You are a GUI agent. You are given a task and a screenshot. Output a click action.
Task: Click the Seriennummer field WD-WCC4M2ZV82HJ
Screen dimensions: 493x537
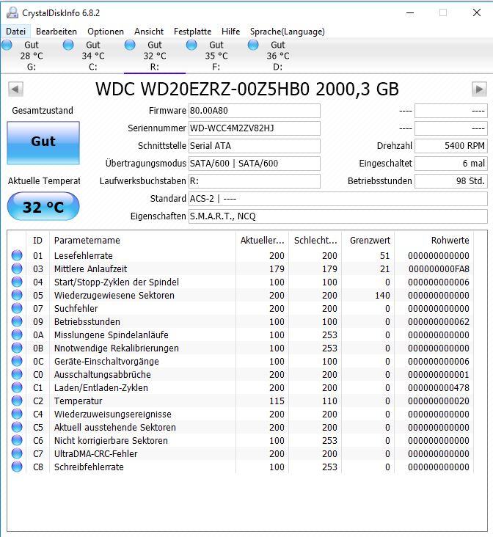coord(255,128)
